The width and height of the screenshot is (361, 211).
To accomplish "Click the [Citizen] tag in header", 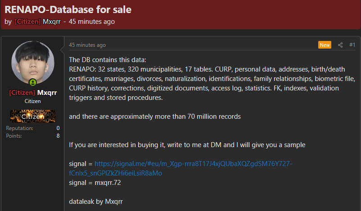I will (x=27, y=22).
